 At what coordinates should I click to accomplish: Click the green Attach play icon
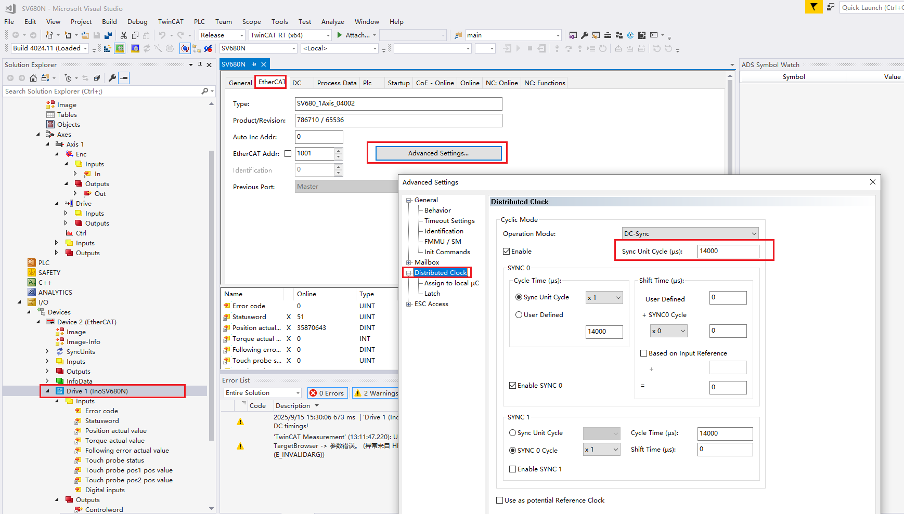click(x=340, y=35)
